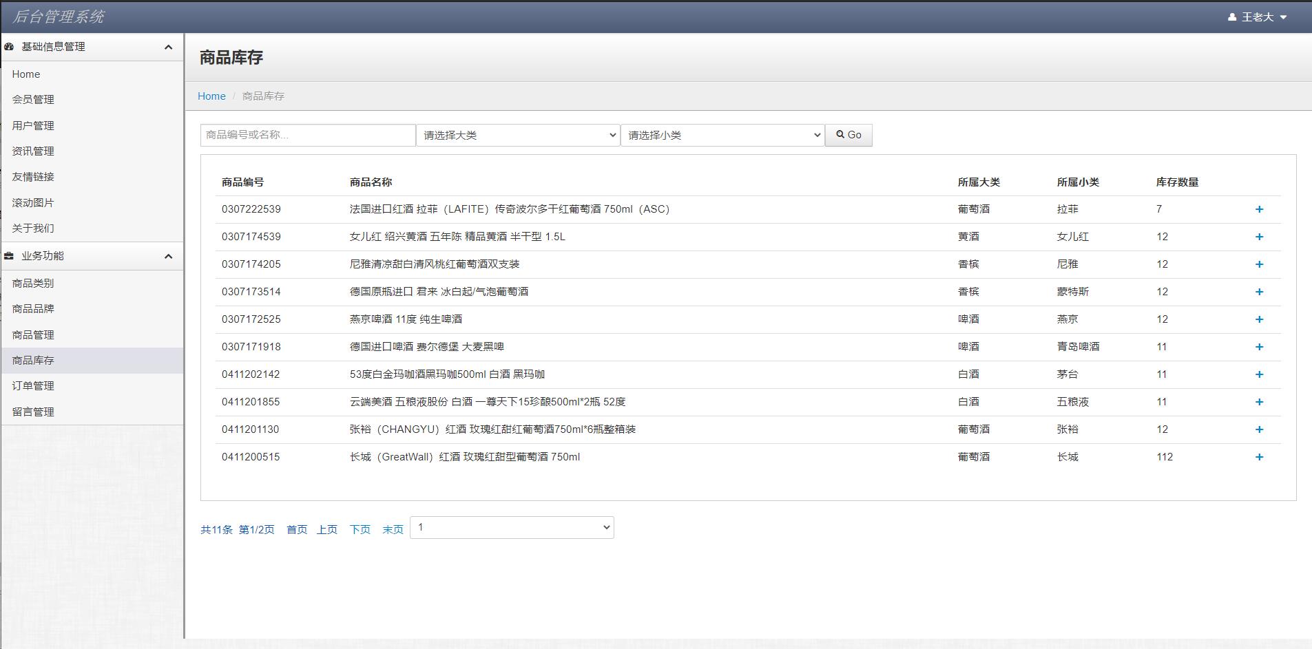The image size is (1312, 649).
Task: Click the 商品编号或名称 search input field
Action: point(307,135)
